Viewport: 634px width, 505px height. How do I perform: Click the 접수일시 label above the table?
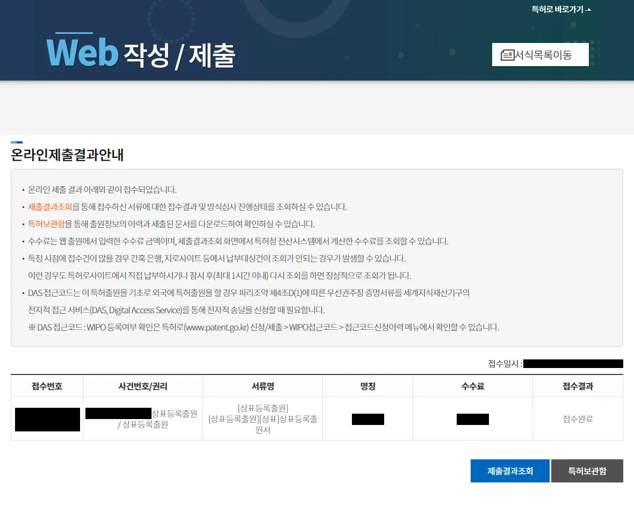pos(505,364)
